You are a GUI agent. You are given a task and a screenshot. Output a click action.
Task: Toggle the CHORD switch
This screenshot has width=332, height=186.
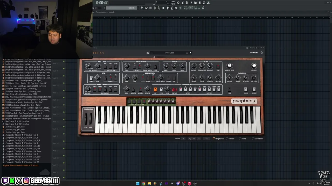(x=246, y=89)
